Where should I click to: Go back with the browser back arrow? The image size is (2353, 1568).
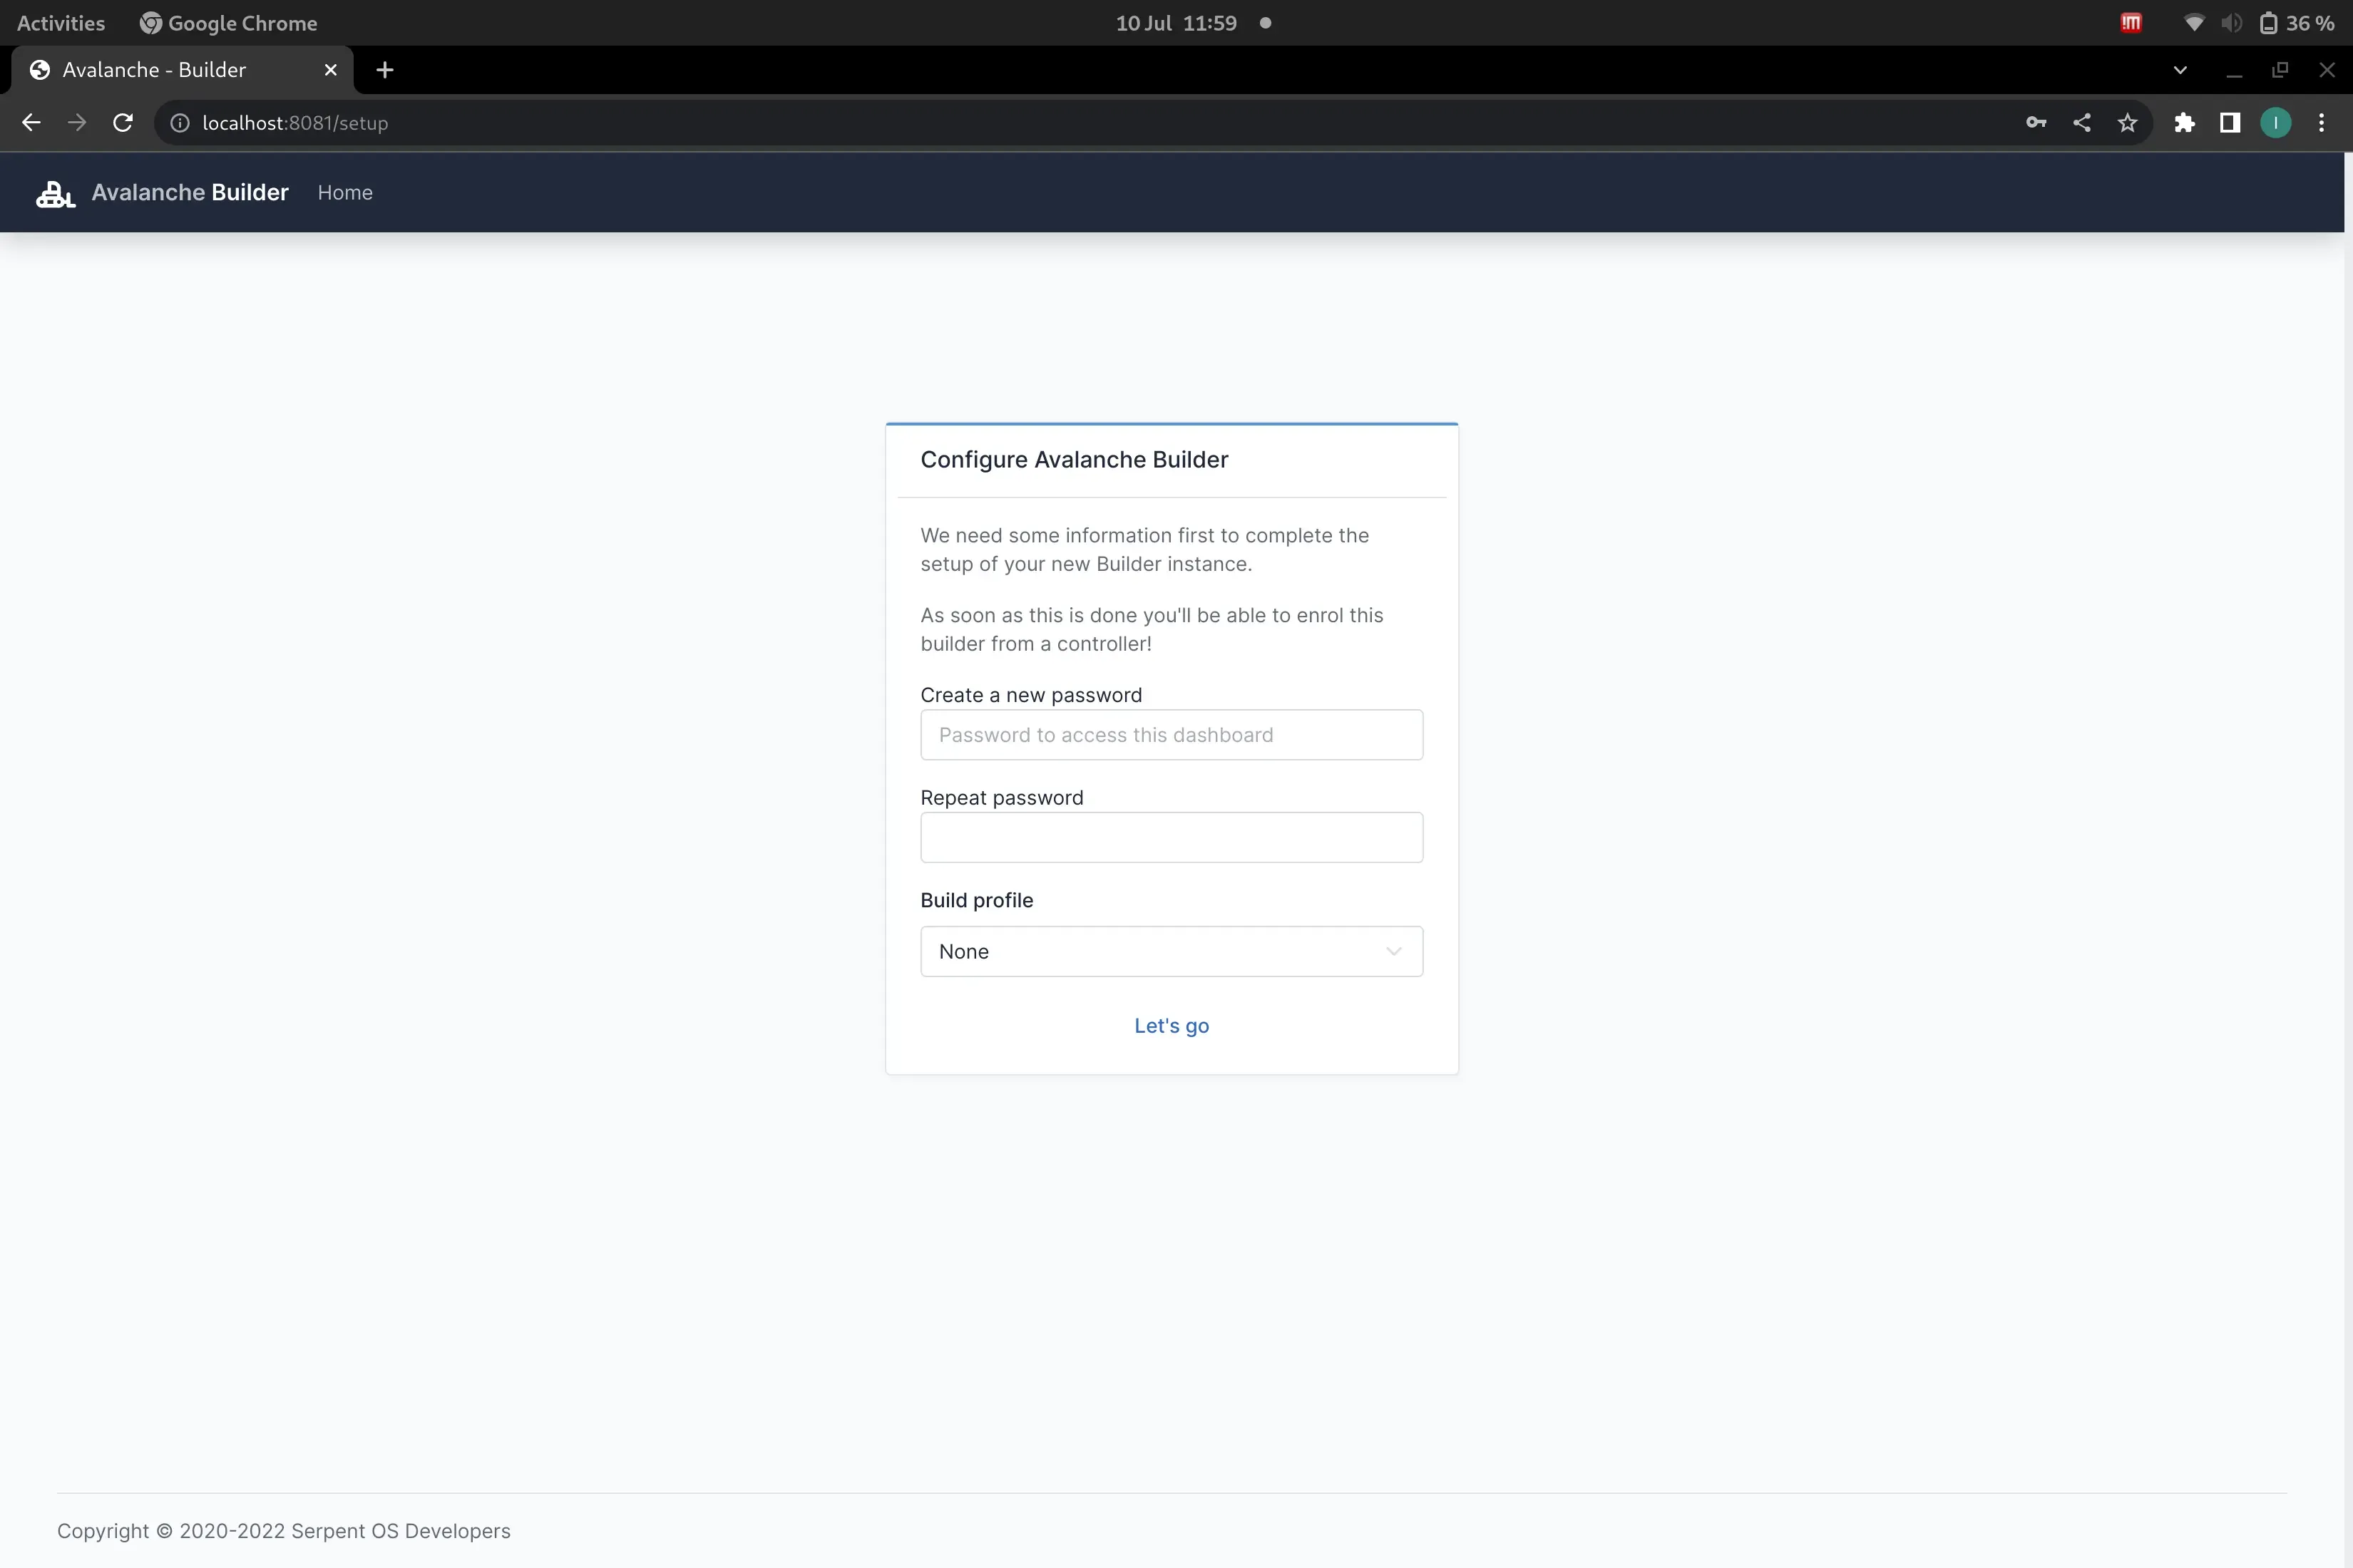[x=31, y=123]
